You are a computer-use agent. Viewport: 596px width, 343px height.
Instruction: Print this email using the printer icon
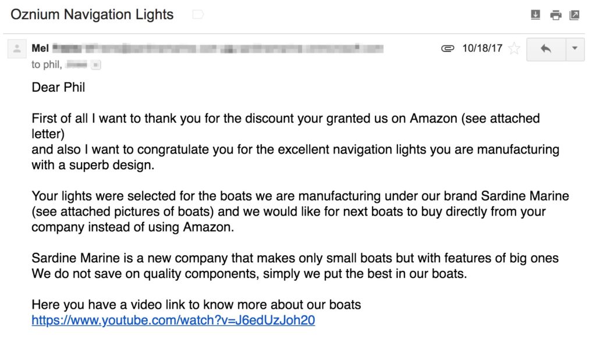point(556,16)
